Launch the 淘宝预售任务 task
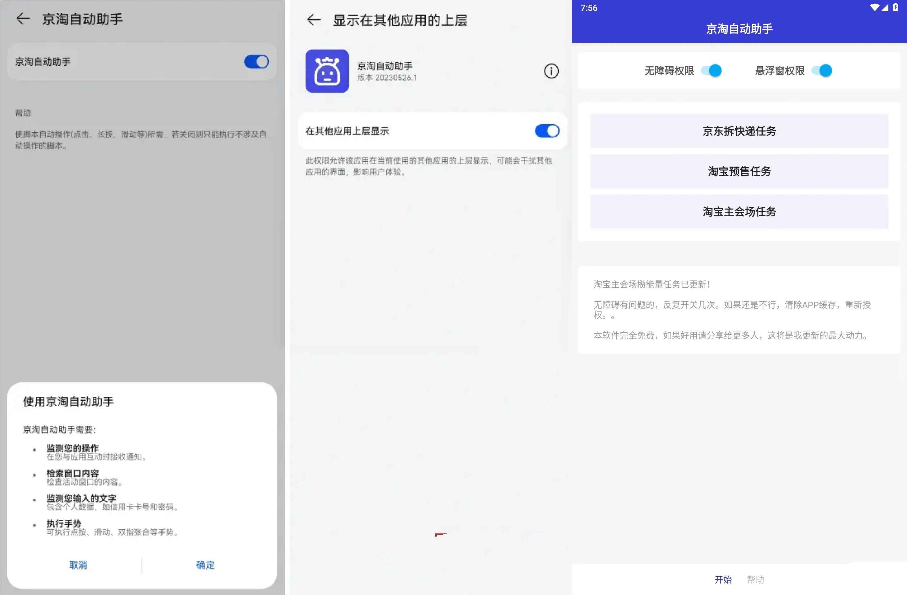This screenshot has height=595, width=907. [x=739, y=172]
